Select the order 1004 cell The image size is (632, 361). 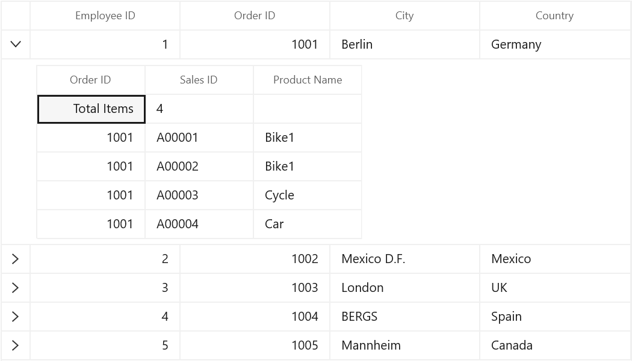[255, 317]
